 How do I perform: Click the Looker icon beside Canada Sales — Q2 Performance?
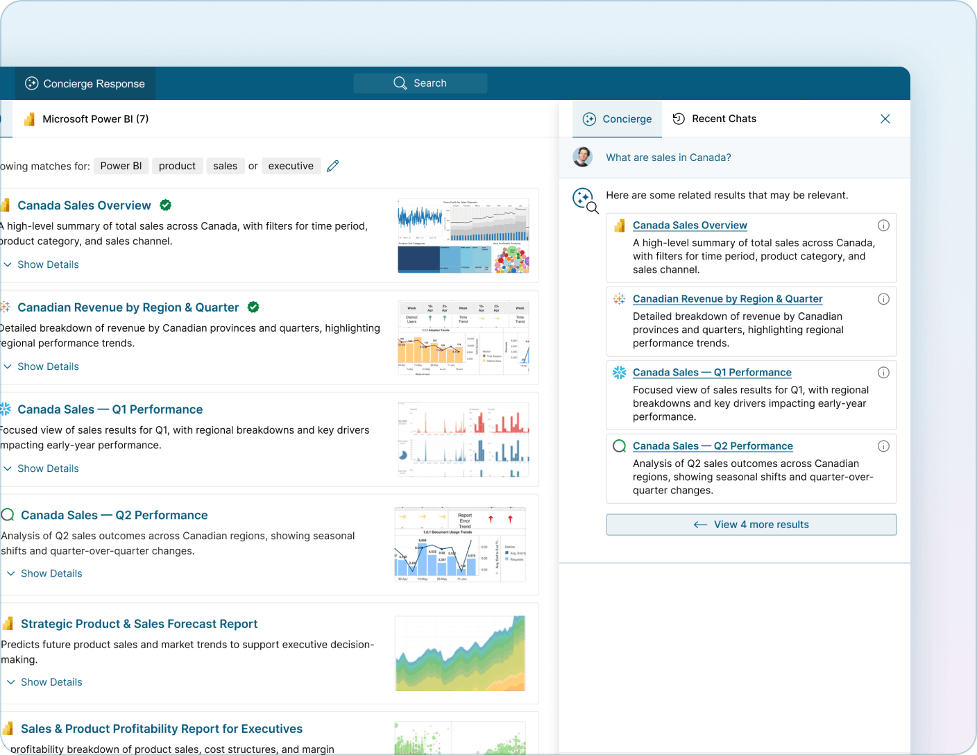(x=618, y=446)
